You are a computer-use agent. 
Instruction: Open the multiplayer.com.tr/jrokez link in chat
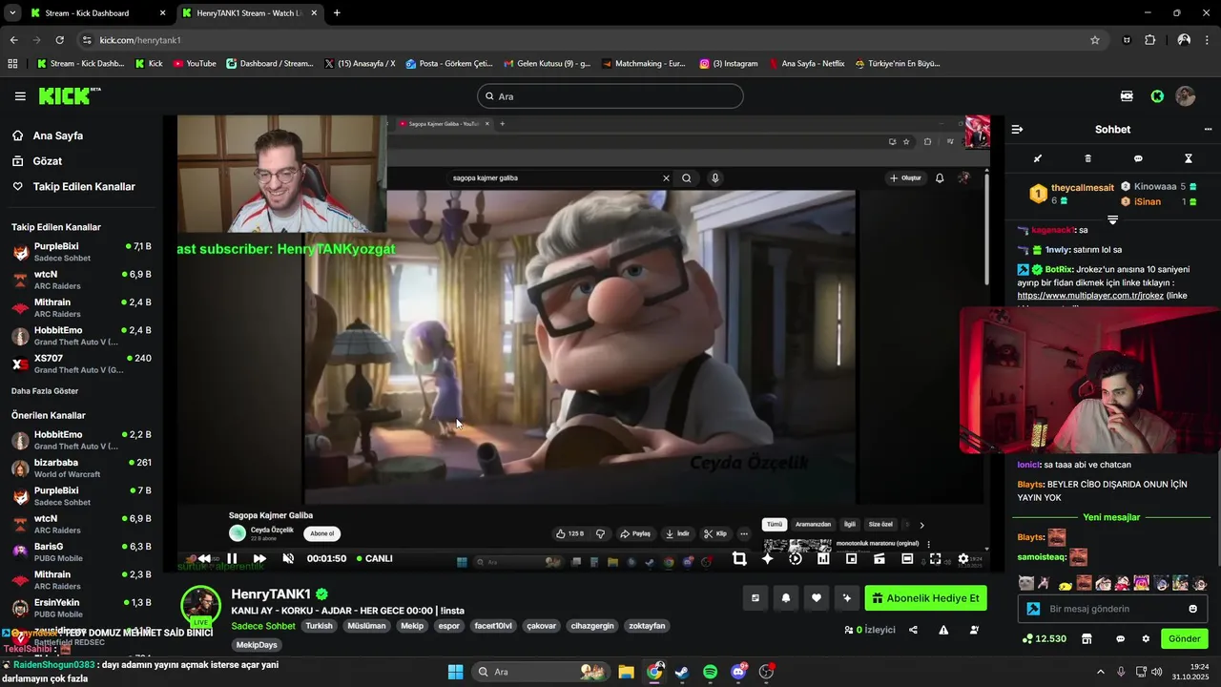pos(1090,296)
